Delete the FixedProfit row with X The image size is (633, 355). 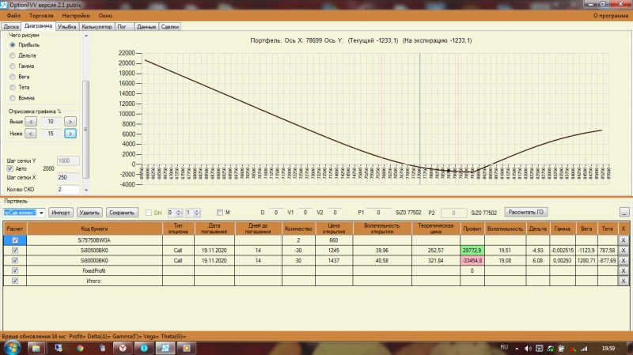[x=624, y=270]
